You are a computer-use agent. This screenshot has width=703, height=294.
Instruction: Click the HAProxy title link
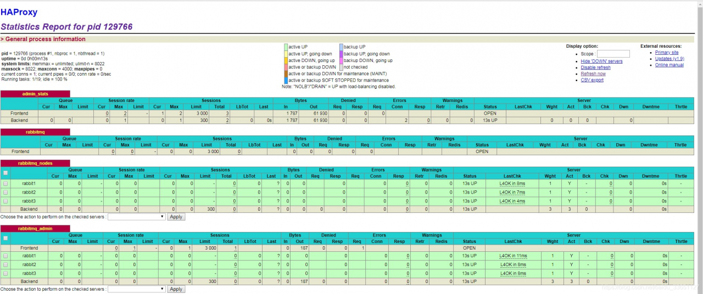tap(19, 12)
